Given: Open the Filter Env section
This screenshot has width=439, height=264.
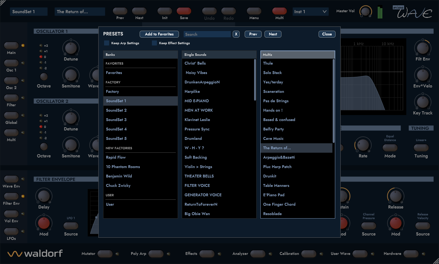Looking at the screenshot, I should 11,196.
